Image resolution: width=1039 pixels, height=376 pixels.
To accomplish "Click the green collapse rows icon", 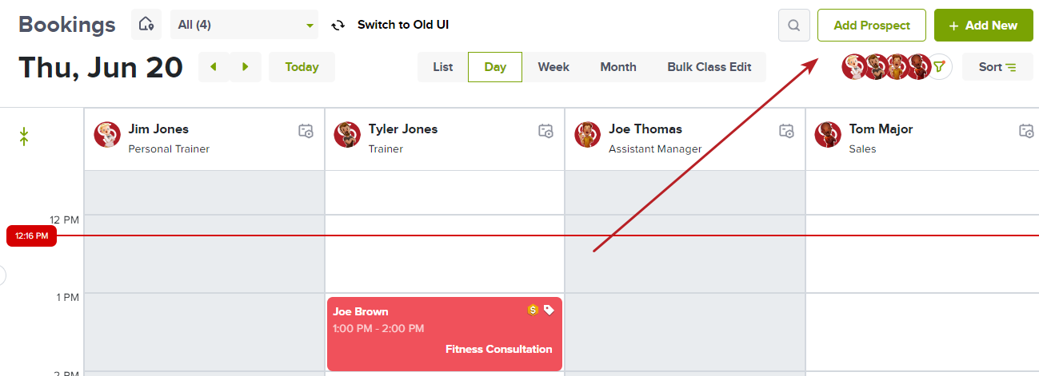I will [x=24, y=137].
